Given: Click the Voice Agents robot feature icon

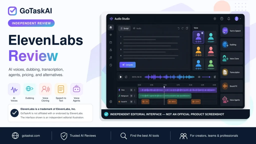Looking at the screenshot, I should pos(76,89).
